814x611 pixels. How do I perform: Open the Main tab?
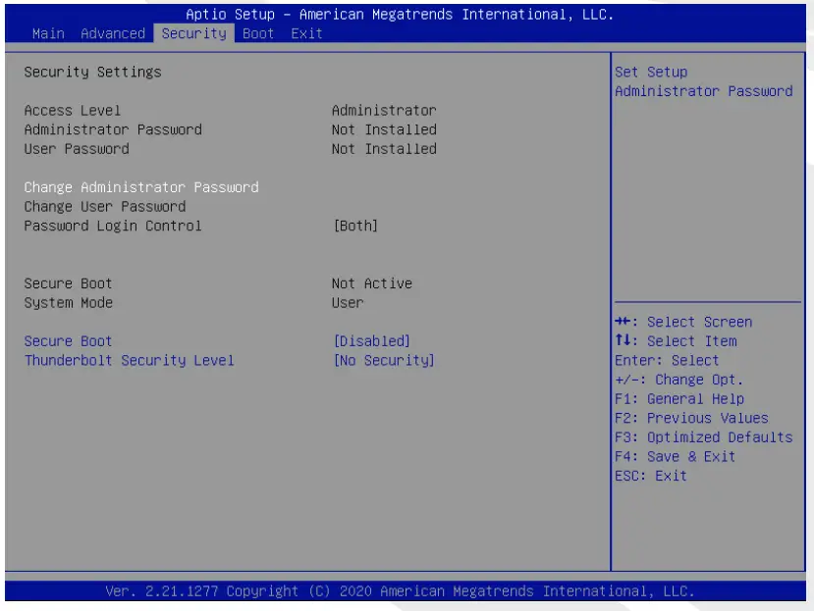click(48, 33)
